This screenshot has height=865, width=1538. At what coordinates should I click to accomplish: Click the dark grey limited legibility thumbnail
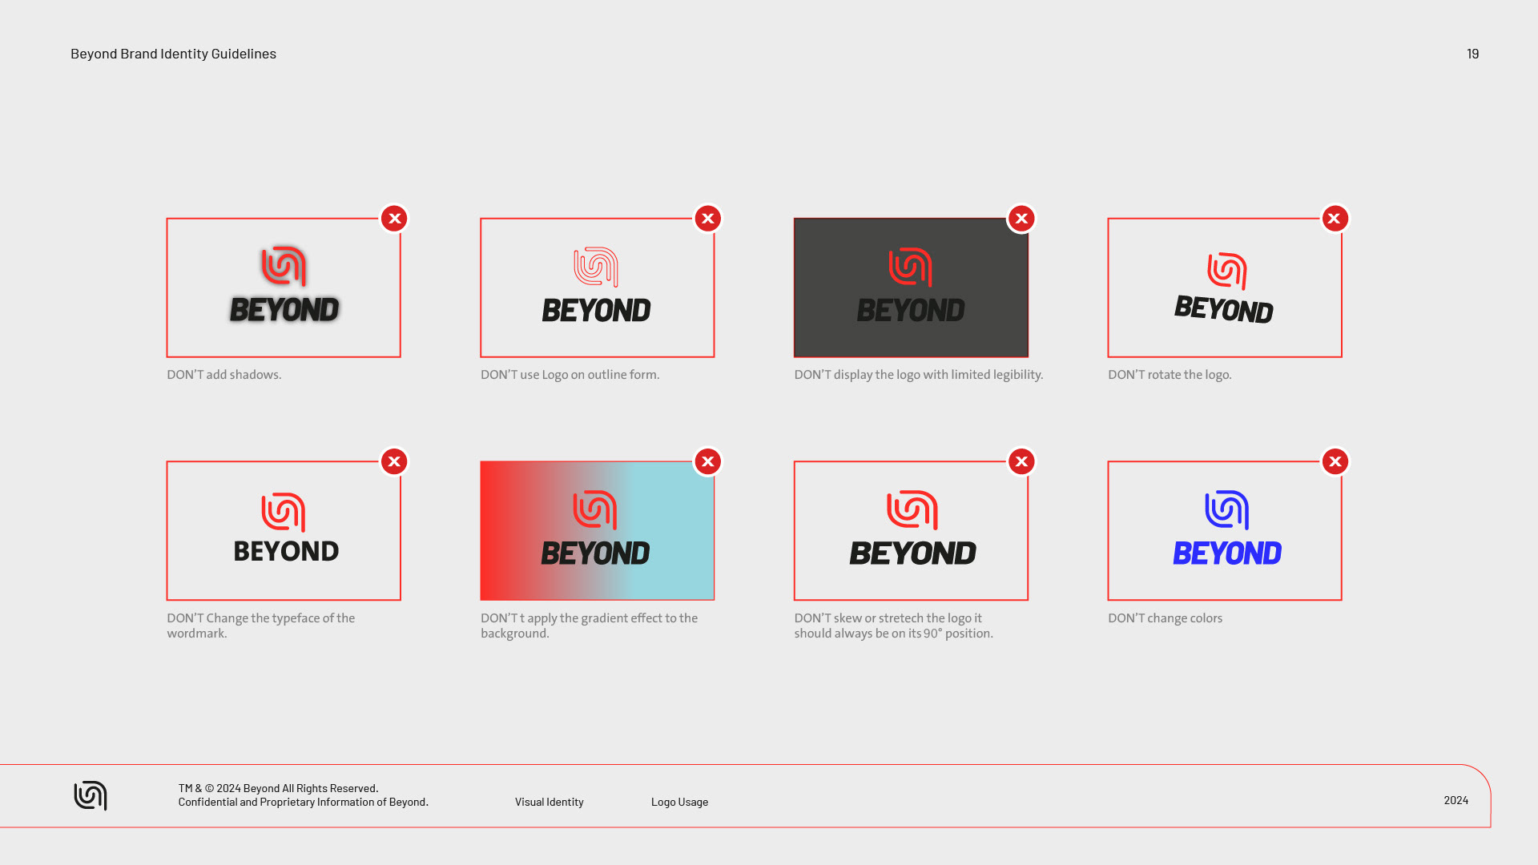click(911, 288)
